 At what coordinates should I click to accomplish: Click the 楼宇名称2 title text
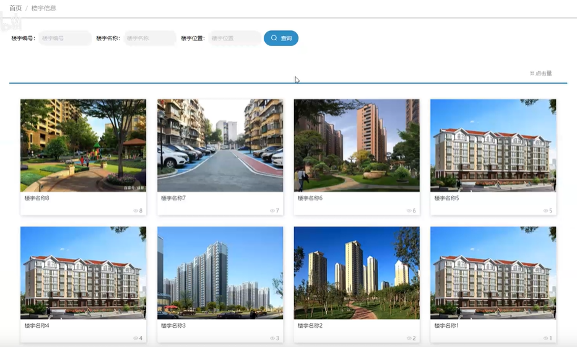click(310, 325)
